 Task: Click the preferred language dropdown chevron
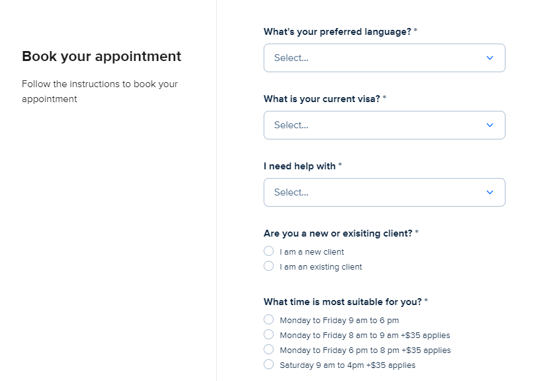489,58
